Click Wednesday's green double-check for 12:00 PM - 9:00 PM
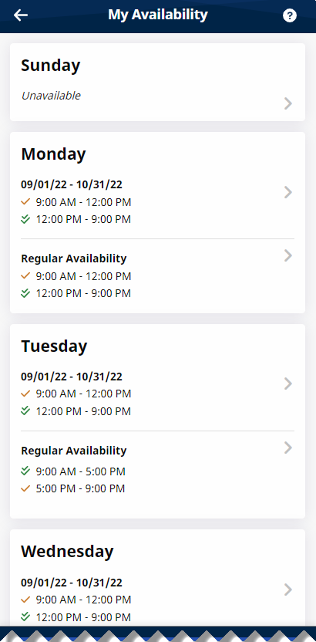 pos(25,617)
